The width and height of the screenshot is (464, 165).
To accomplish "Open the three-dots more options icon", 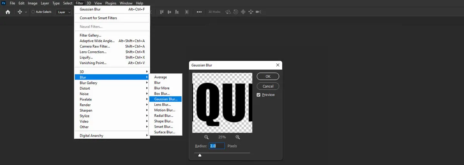I will (200, 12).
